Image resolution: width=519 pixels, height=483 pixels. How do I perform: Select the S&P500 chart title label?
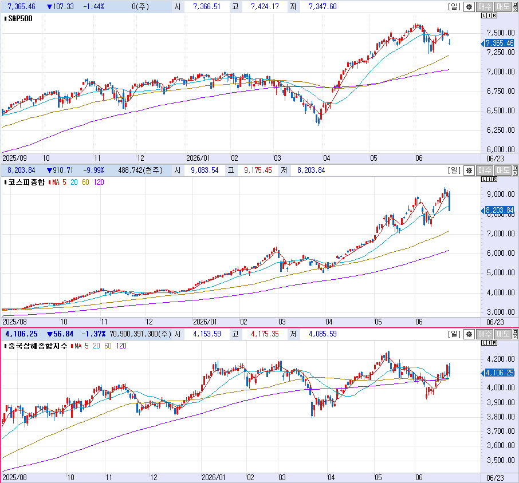pos(20,18)
